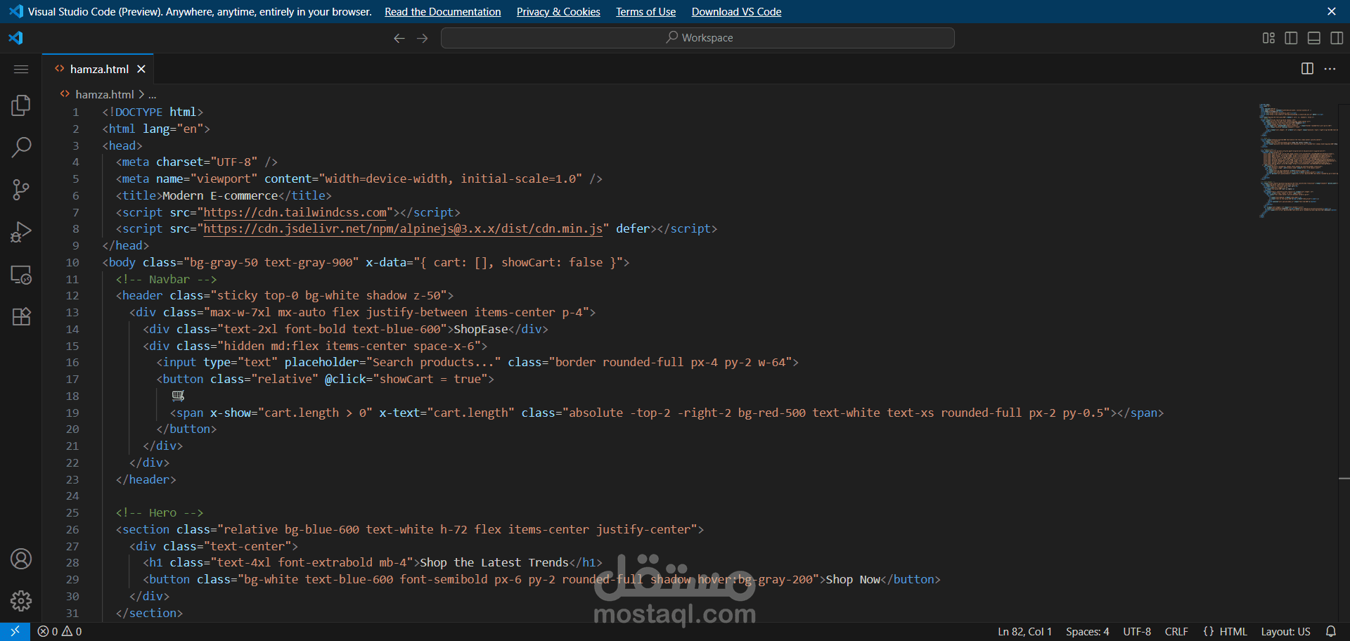Open the Remote Explorer view
The width and height of the screenshot is (1350, 641).
[21, 275]
